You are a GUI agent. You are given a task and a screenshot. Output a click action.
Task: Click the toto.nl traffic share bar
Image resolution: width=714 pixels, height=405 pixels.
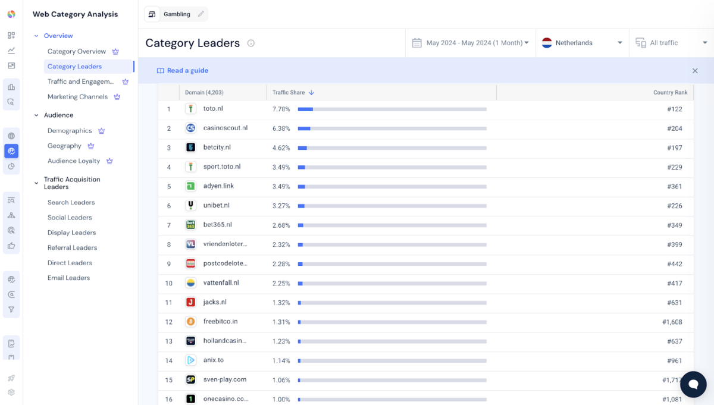coord(392,109)
